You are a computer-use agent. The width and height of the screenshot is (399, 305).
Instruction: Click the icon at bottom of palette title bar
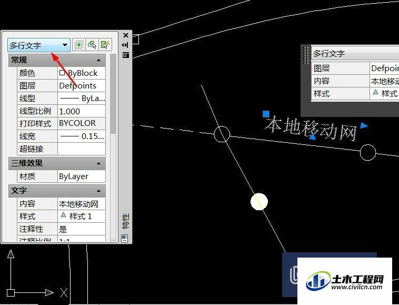125,238
